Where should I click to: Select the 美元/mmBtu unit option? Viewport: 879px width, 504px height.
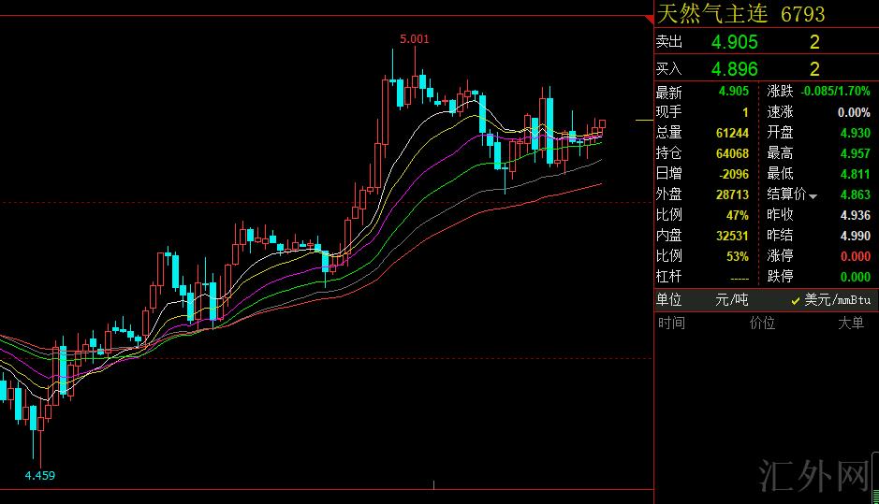pyautogui.click(x=831, y=300)
